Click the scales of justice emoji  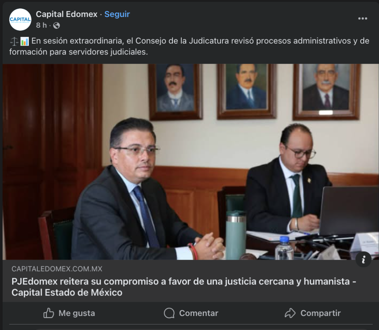coord(14,41)
